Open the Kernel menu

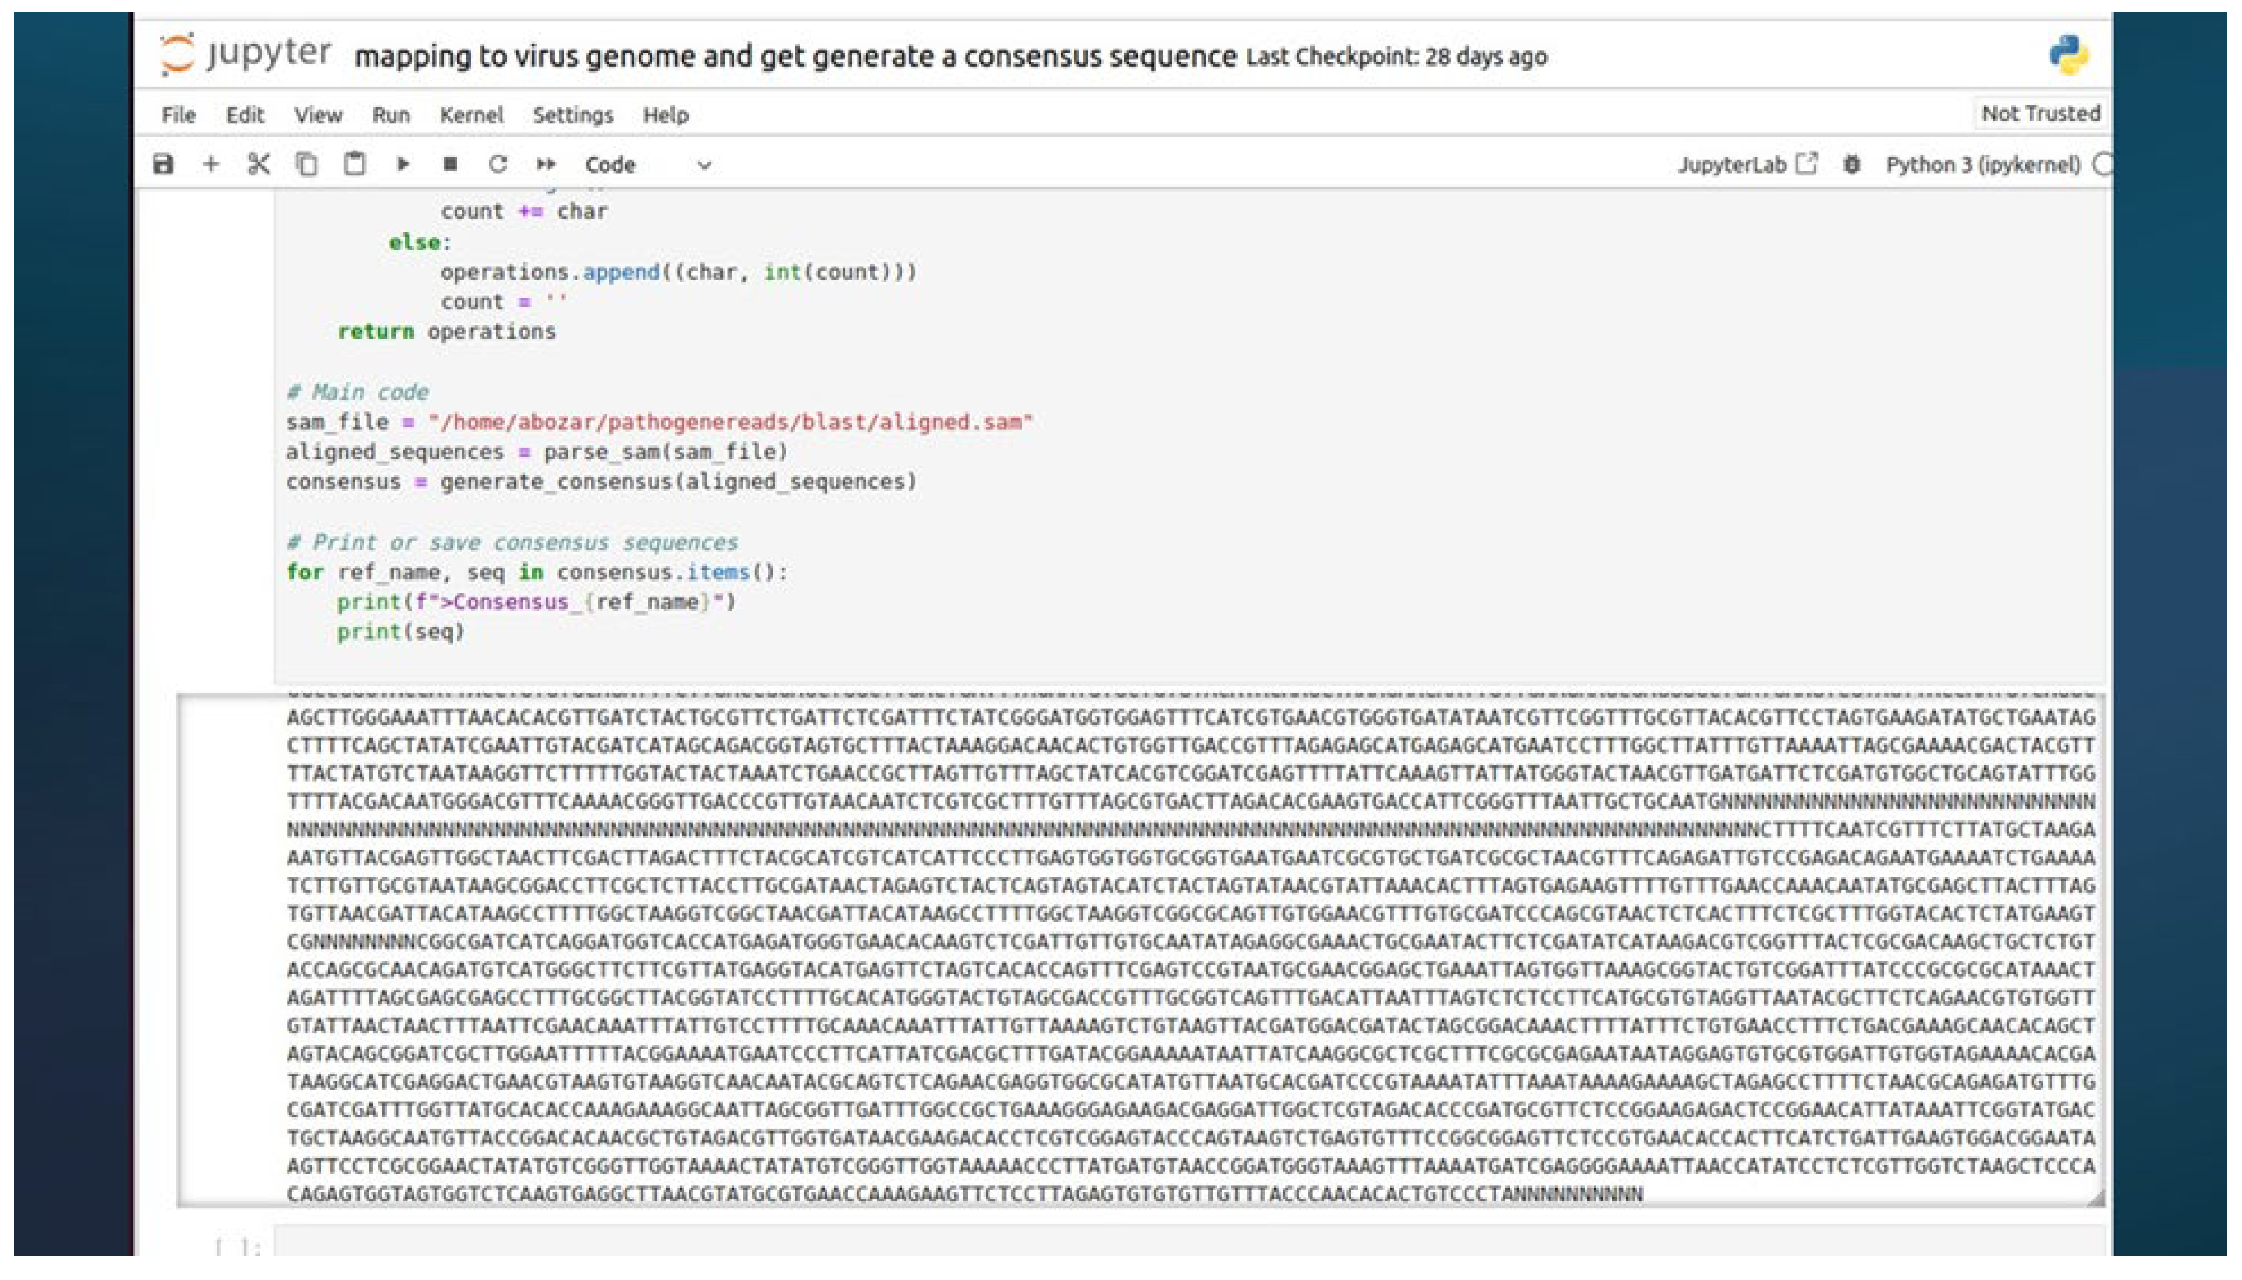[473, 114]
